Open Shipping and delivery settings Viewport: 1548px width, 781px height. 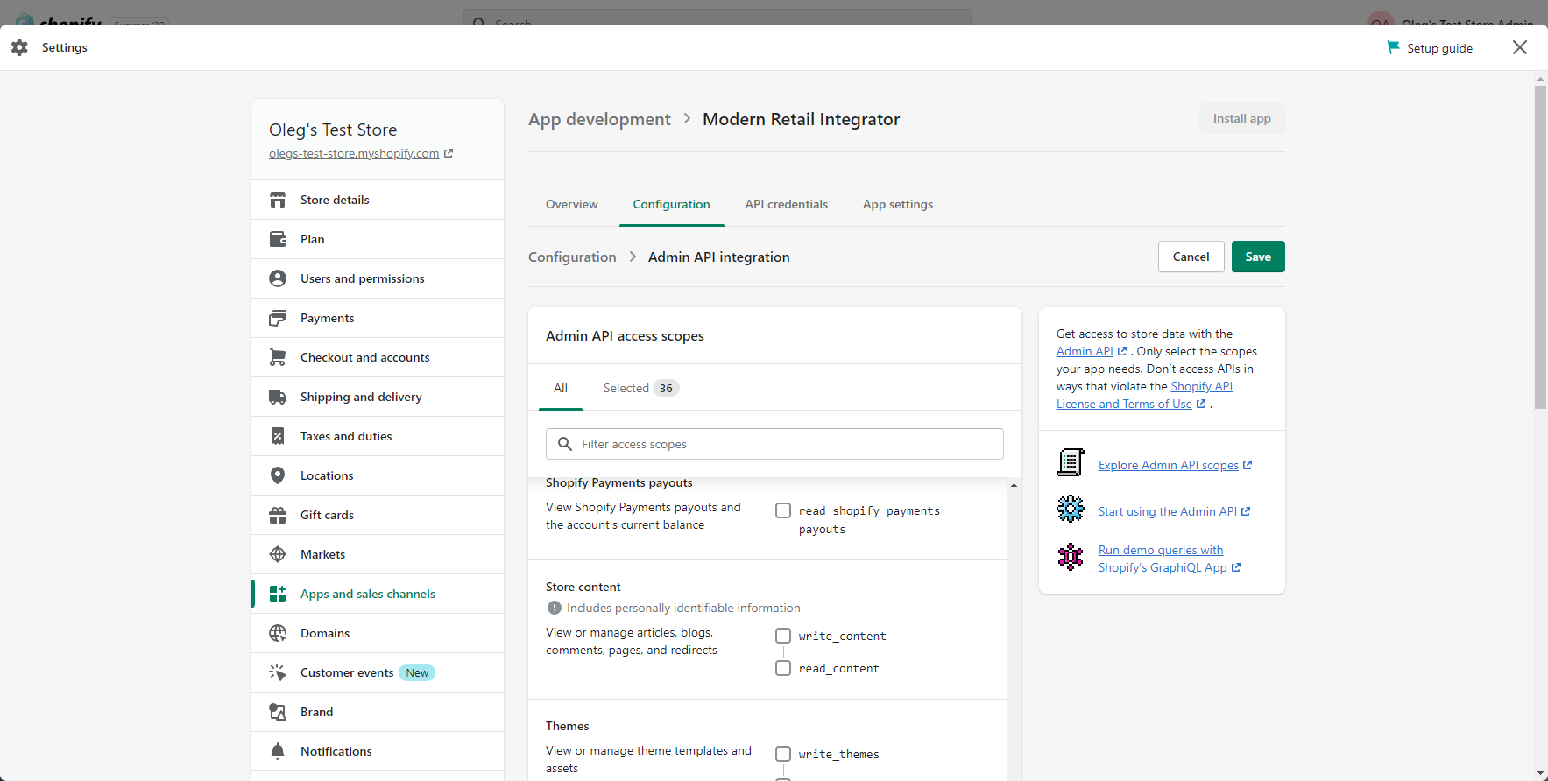(x=378, y=397)
